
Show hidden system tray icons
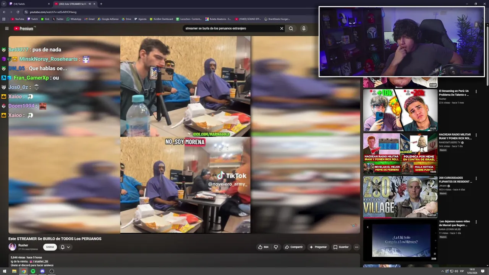pyautogui.click(x=443, y=271)
